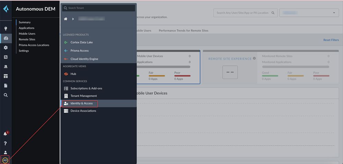Viewport: 343px width, 164px height.
Task: Open Remote Sites in Autonomous DEM menu
Action: coord(27,39)
